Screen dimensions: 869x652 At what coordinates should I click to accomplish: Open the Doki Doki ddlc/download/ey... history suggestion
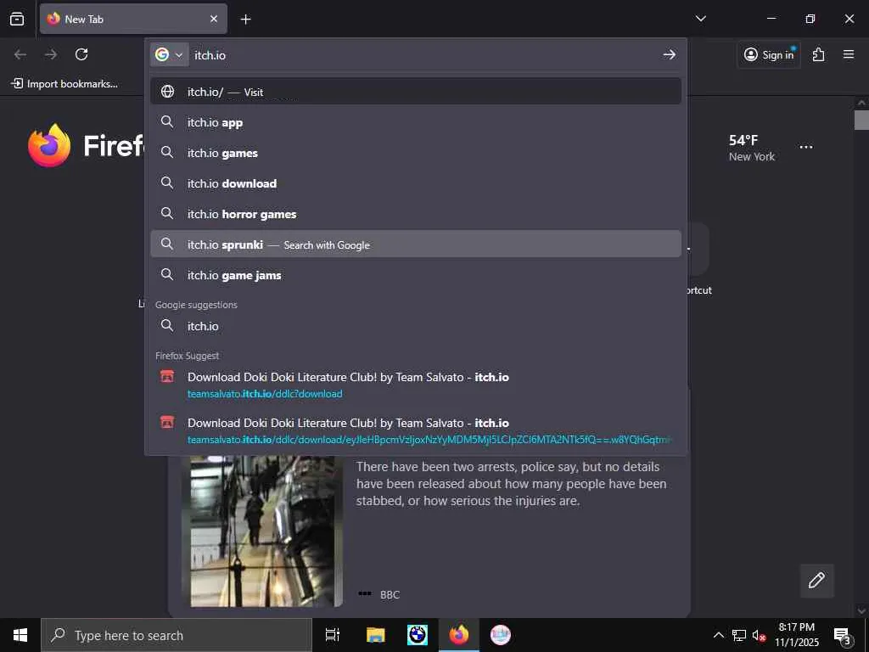tap(416, 430)
